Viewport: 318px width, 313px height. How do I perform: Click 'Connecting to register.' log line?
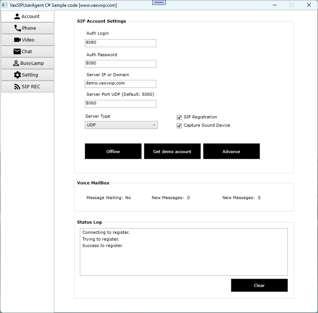105,232
